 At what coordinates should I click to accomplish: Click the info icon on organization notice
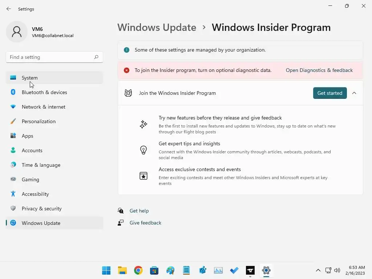click(x=127, y=50)
